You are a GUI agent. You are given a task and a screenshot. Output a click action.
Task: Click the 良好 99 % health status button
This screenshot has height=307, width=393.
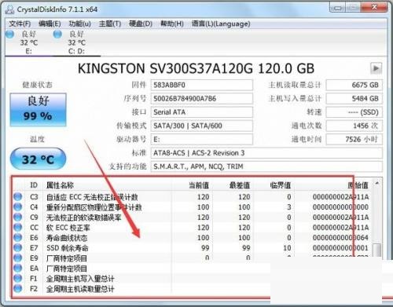[39, 109]
